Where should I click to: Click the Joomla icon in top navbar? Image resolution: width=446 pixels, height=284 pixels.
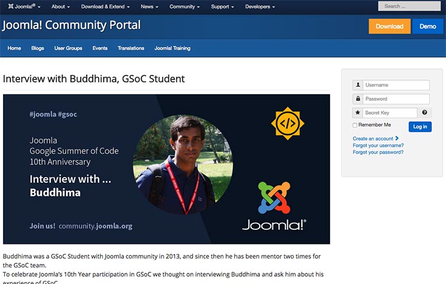[11, 6]
